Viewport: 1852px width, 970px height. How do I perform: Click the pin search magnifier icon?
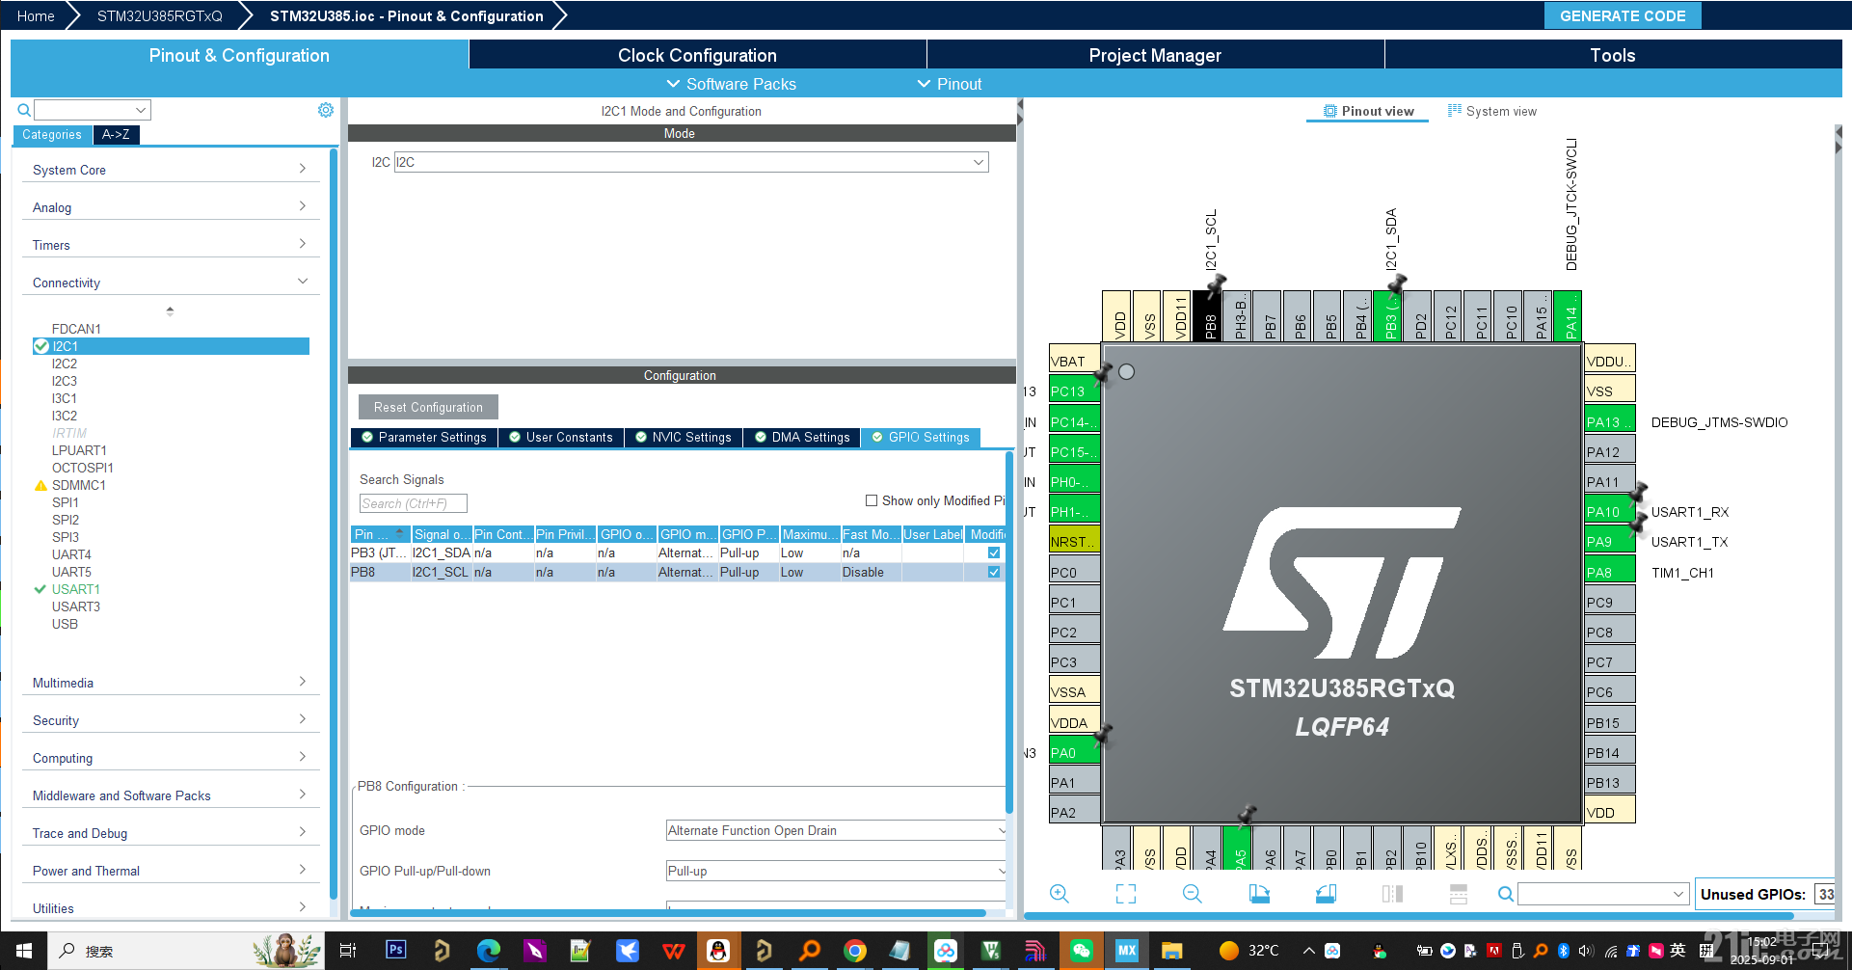tap(1505, 895)
